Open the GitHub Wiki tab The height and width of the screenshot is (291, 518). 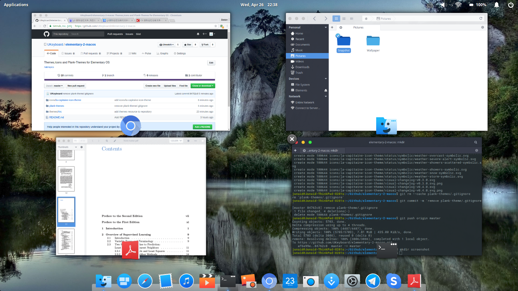(132, 53)
